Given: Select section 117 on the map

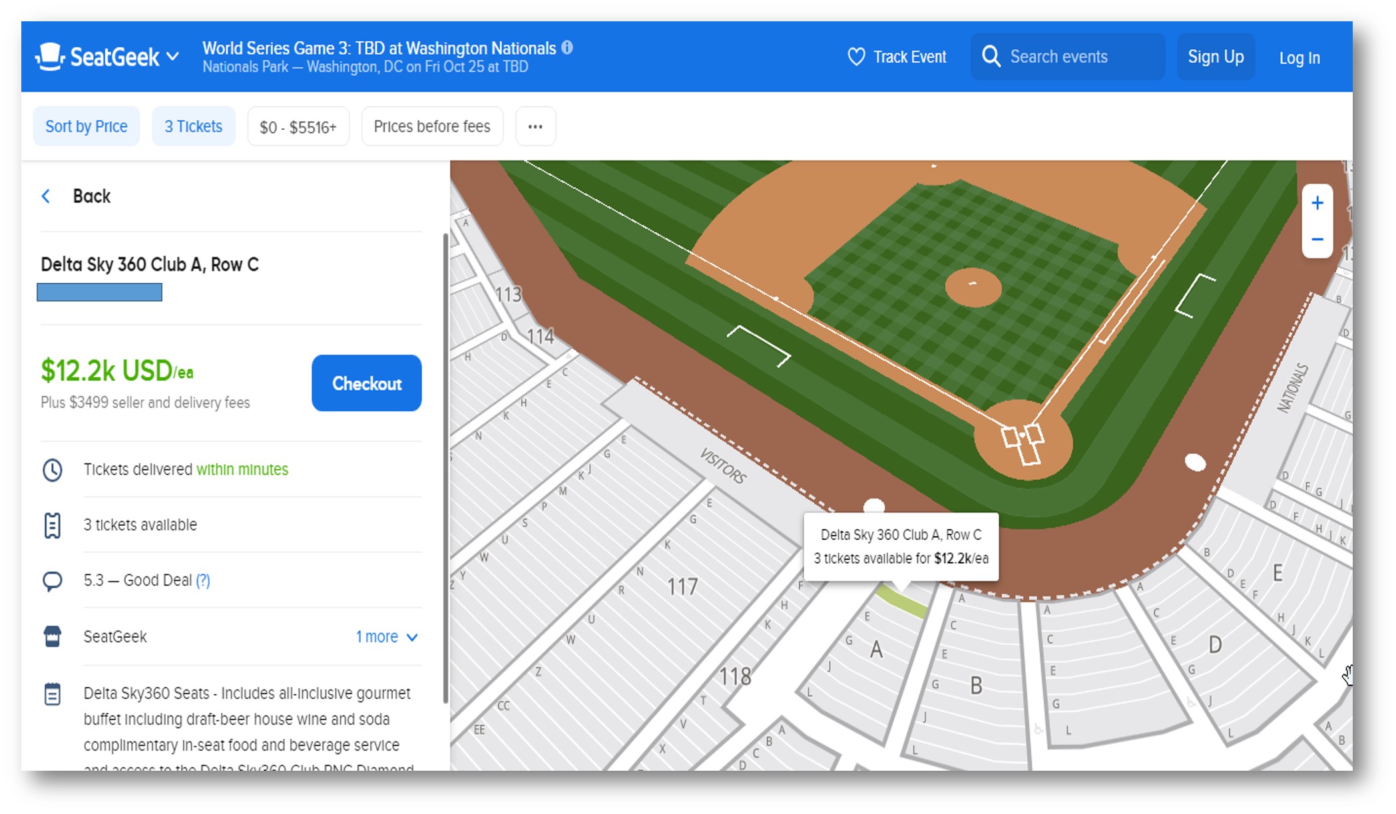Looking at the screenshot, I should (x=682, y=587).
